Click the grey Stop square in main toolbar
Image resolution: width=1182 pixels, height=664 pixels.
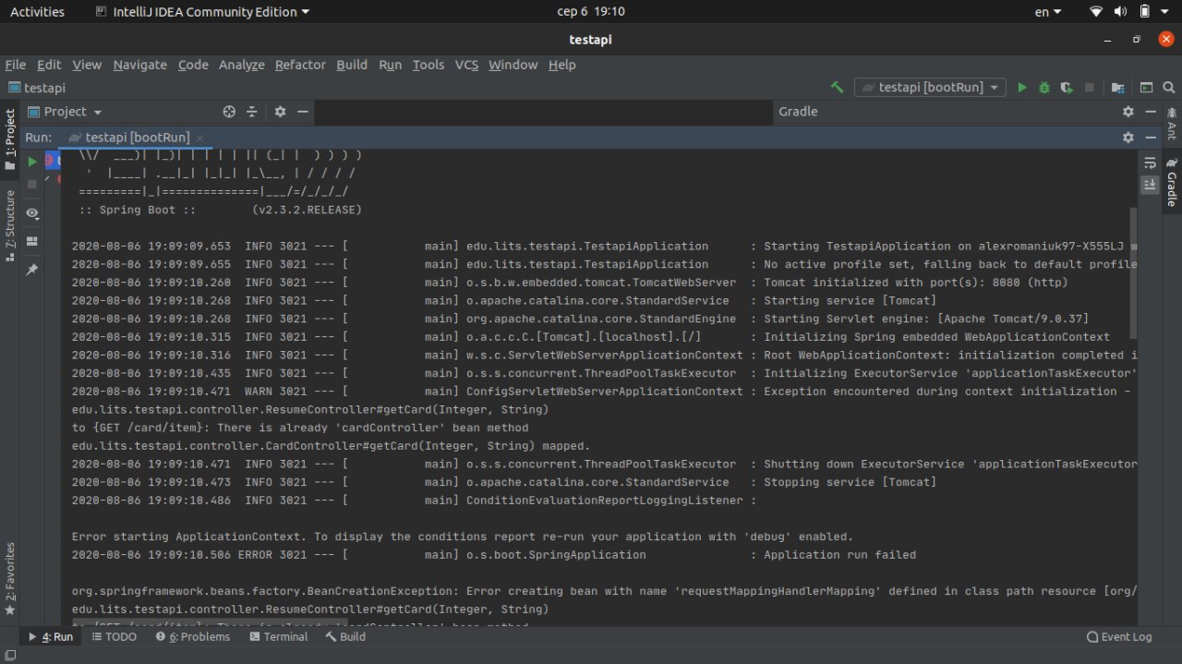[1090, 88]
